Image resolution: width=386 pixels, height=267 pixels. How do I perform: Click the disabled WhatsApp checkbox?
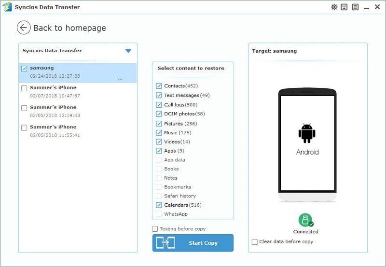click(x=159, y=214)
